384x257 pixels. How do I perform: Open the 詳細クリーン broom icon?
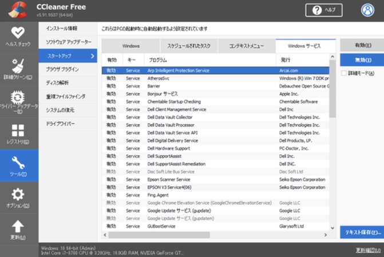[x=18, y=66]
